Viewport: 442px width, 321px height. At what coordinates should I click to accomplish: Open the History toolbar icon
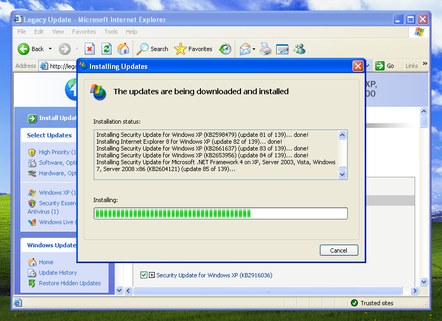(x=225, y=49)
